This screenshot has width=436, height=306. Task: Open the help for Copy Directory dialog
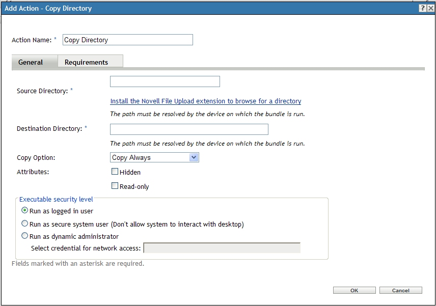coord(423,8)
